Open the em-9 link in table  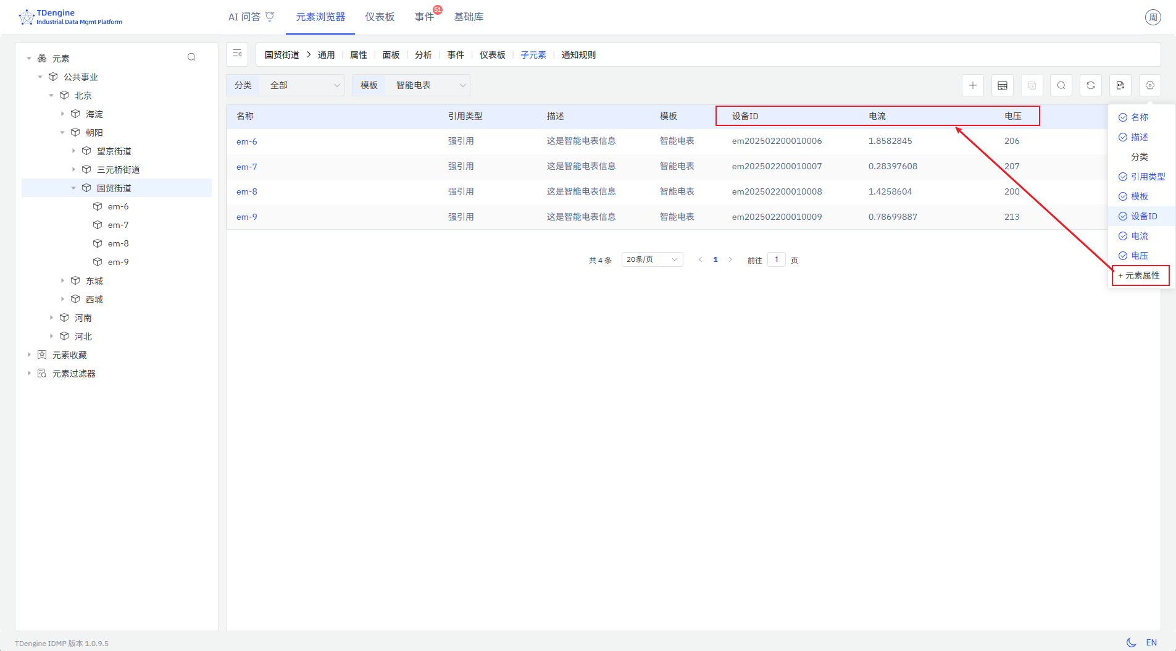(x=247, y=217)
